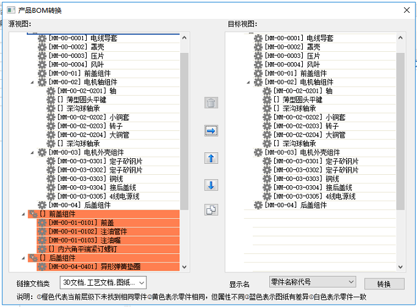The height and width of the screenshot is (307, 417).
Task: Collapse [HM-00-02] 电机轴组件 in target view
Action: [x=248, y=82]
